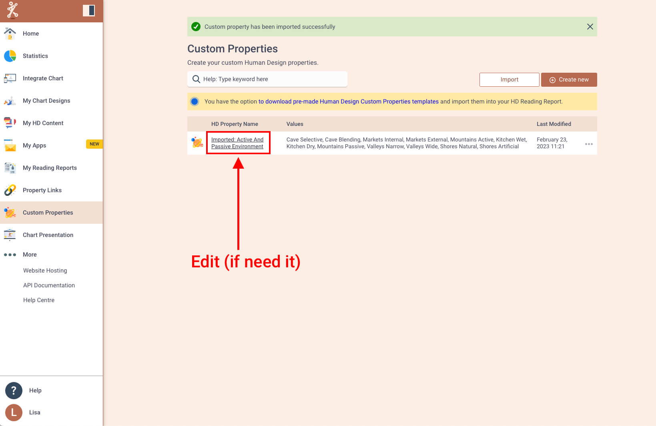Click the Property Links chain icon
Screen dimensions: 656x426
(x=10, y=190)
